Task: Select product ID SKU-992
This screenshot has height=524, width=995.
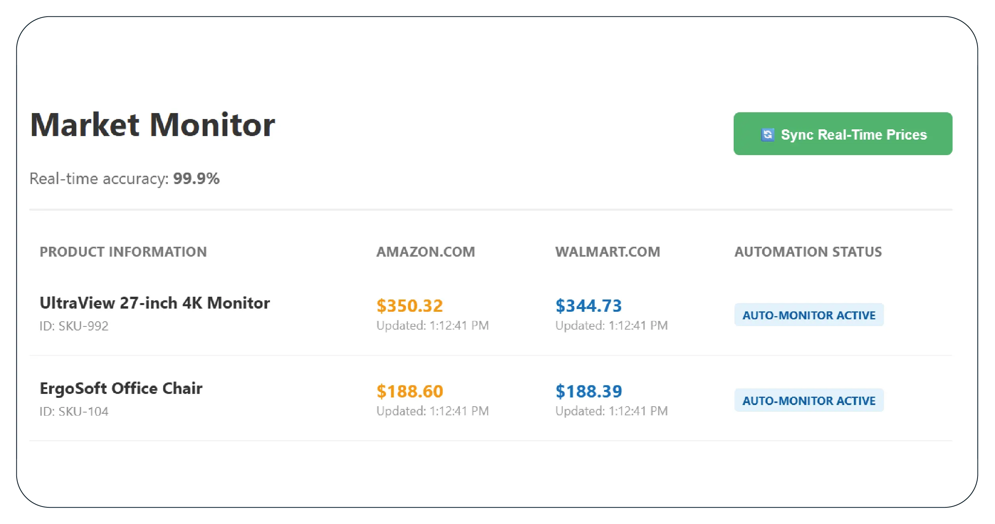Action: 74,325
